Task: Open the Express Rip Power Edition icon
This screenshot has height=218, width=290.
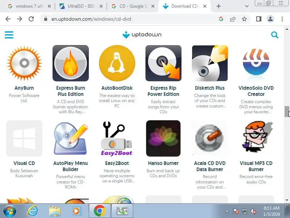Action: (x=163, y=63)
